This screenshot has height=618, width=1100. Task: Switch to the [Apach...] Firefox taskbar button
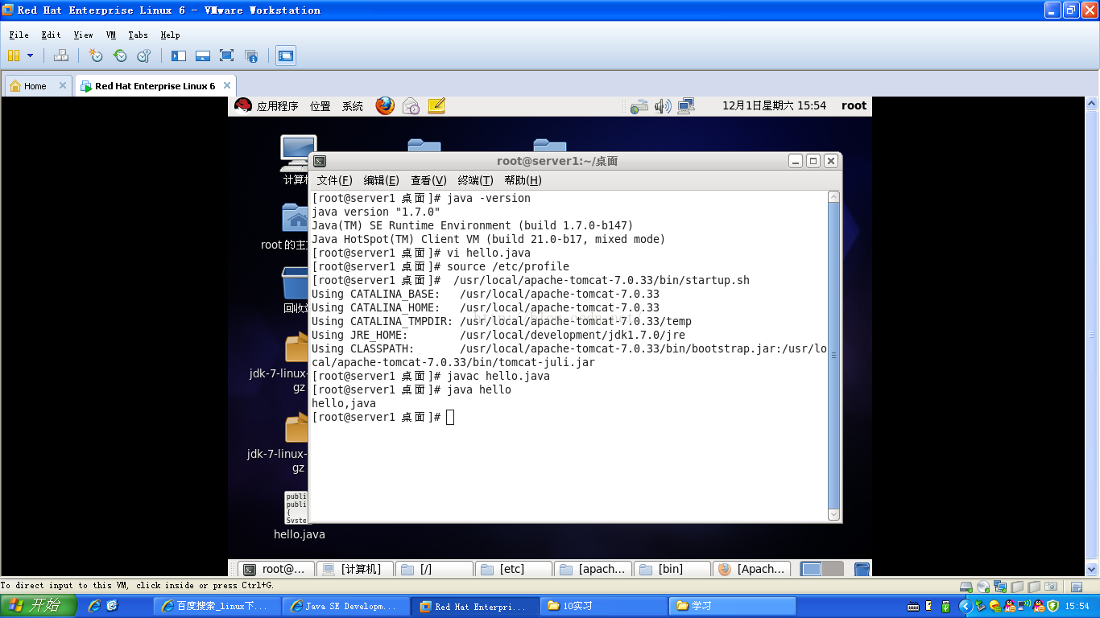coord(751,569)
